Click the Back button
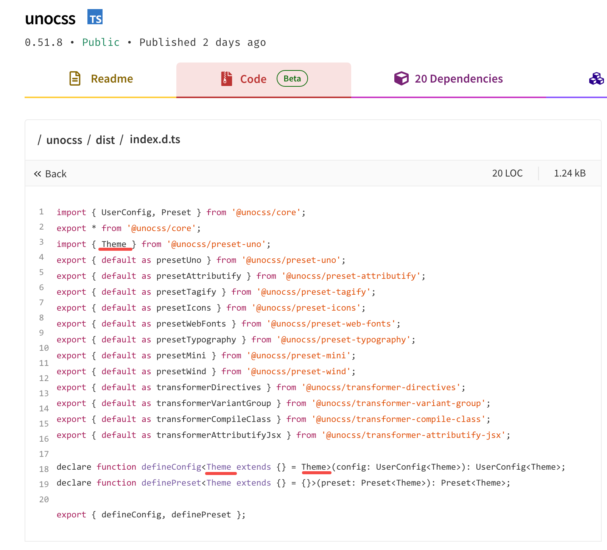Screen dimensions: 607x550 pyautogui.click(x=50, y=173)
